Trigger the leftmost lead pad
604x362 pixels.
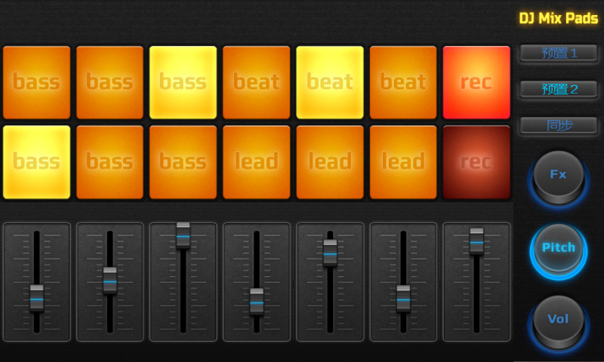click(256, 161)
